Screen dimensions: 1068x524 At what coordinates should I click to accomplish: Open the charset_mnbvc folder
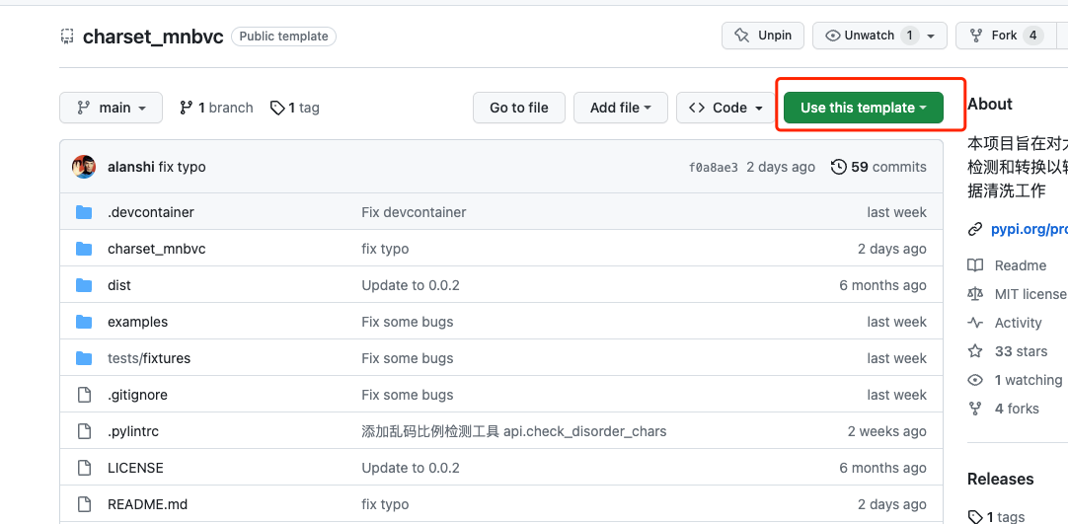156,249
